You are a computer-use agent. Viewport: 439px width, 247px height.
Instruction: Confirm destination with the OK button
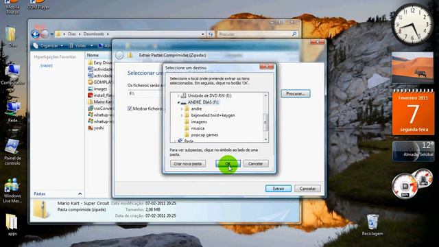point(228,163)
